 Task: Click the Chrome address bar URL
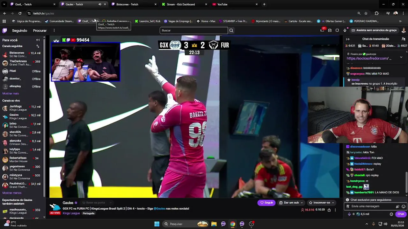tap(44, 13)
